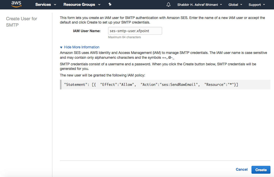Open the Resource Groups menu
The image size is (274, 177).
pyautogui.click(x=82, y=5)
